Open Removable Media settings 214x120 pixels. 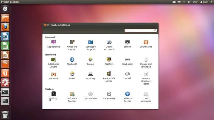(x=109, y=77)
